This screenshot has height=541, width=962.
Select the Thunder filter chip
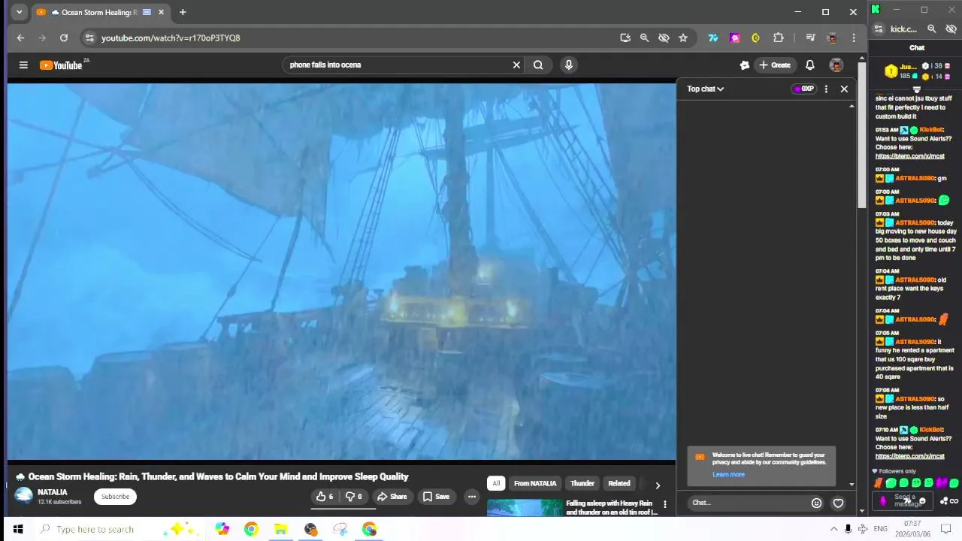(x=582, y=483)
